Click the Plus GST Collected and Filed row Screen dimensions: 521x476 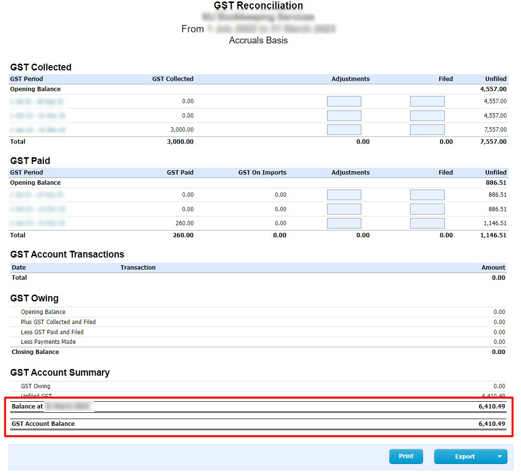258,322
